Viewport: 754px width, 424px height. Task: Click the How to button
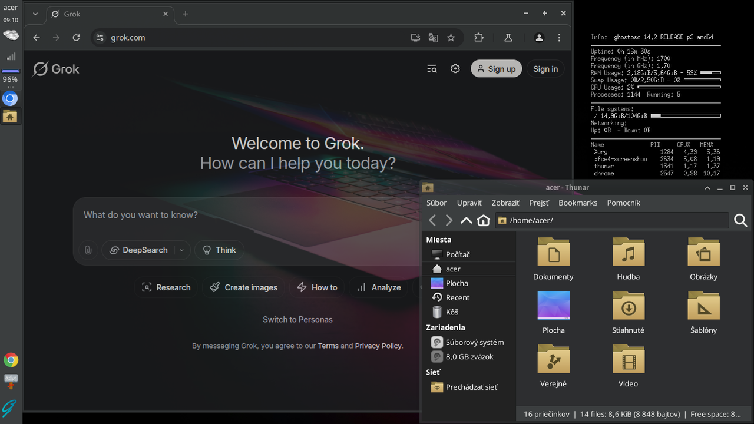pos(317,287)
